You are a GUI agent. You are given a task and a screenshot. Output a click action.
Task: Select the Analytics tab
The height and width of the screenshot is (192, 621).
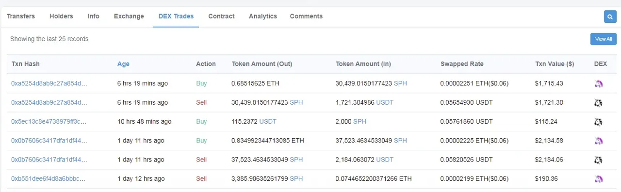click(263, 16)
